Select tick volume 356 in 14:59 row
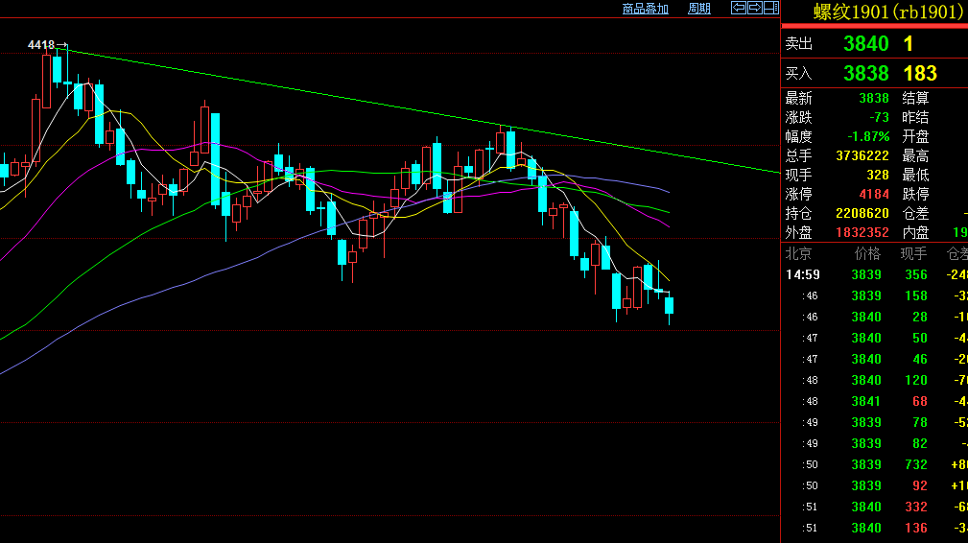This screenshot has height=543, width=968. coord(916,274)
